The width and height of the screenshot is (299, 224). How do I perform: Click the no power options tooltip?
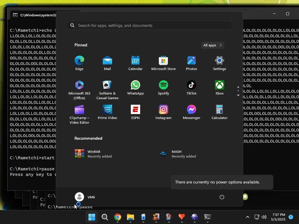[222, 182]
